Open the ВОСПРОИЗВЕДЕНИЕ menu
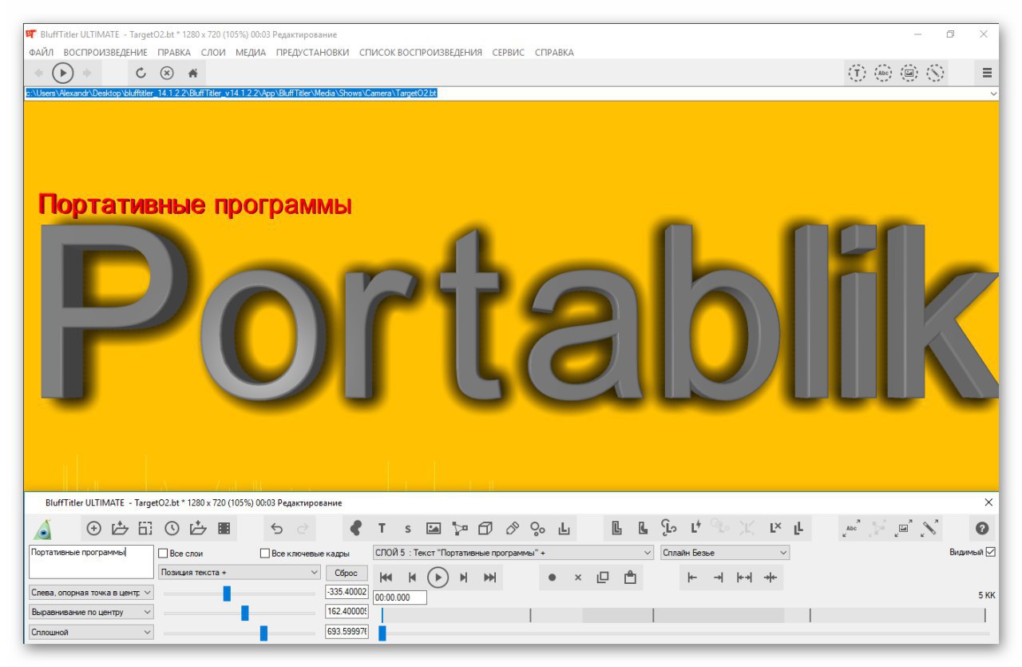1022x667 pixels. click(x=105, y=53)
